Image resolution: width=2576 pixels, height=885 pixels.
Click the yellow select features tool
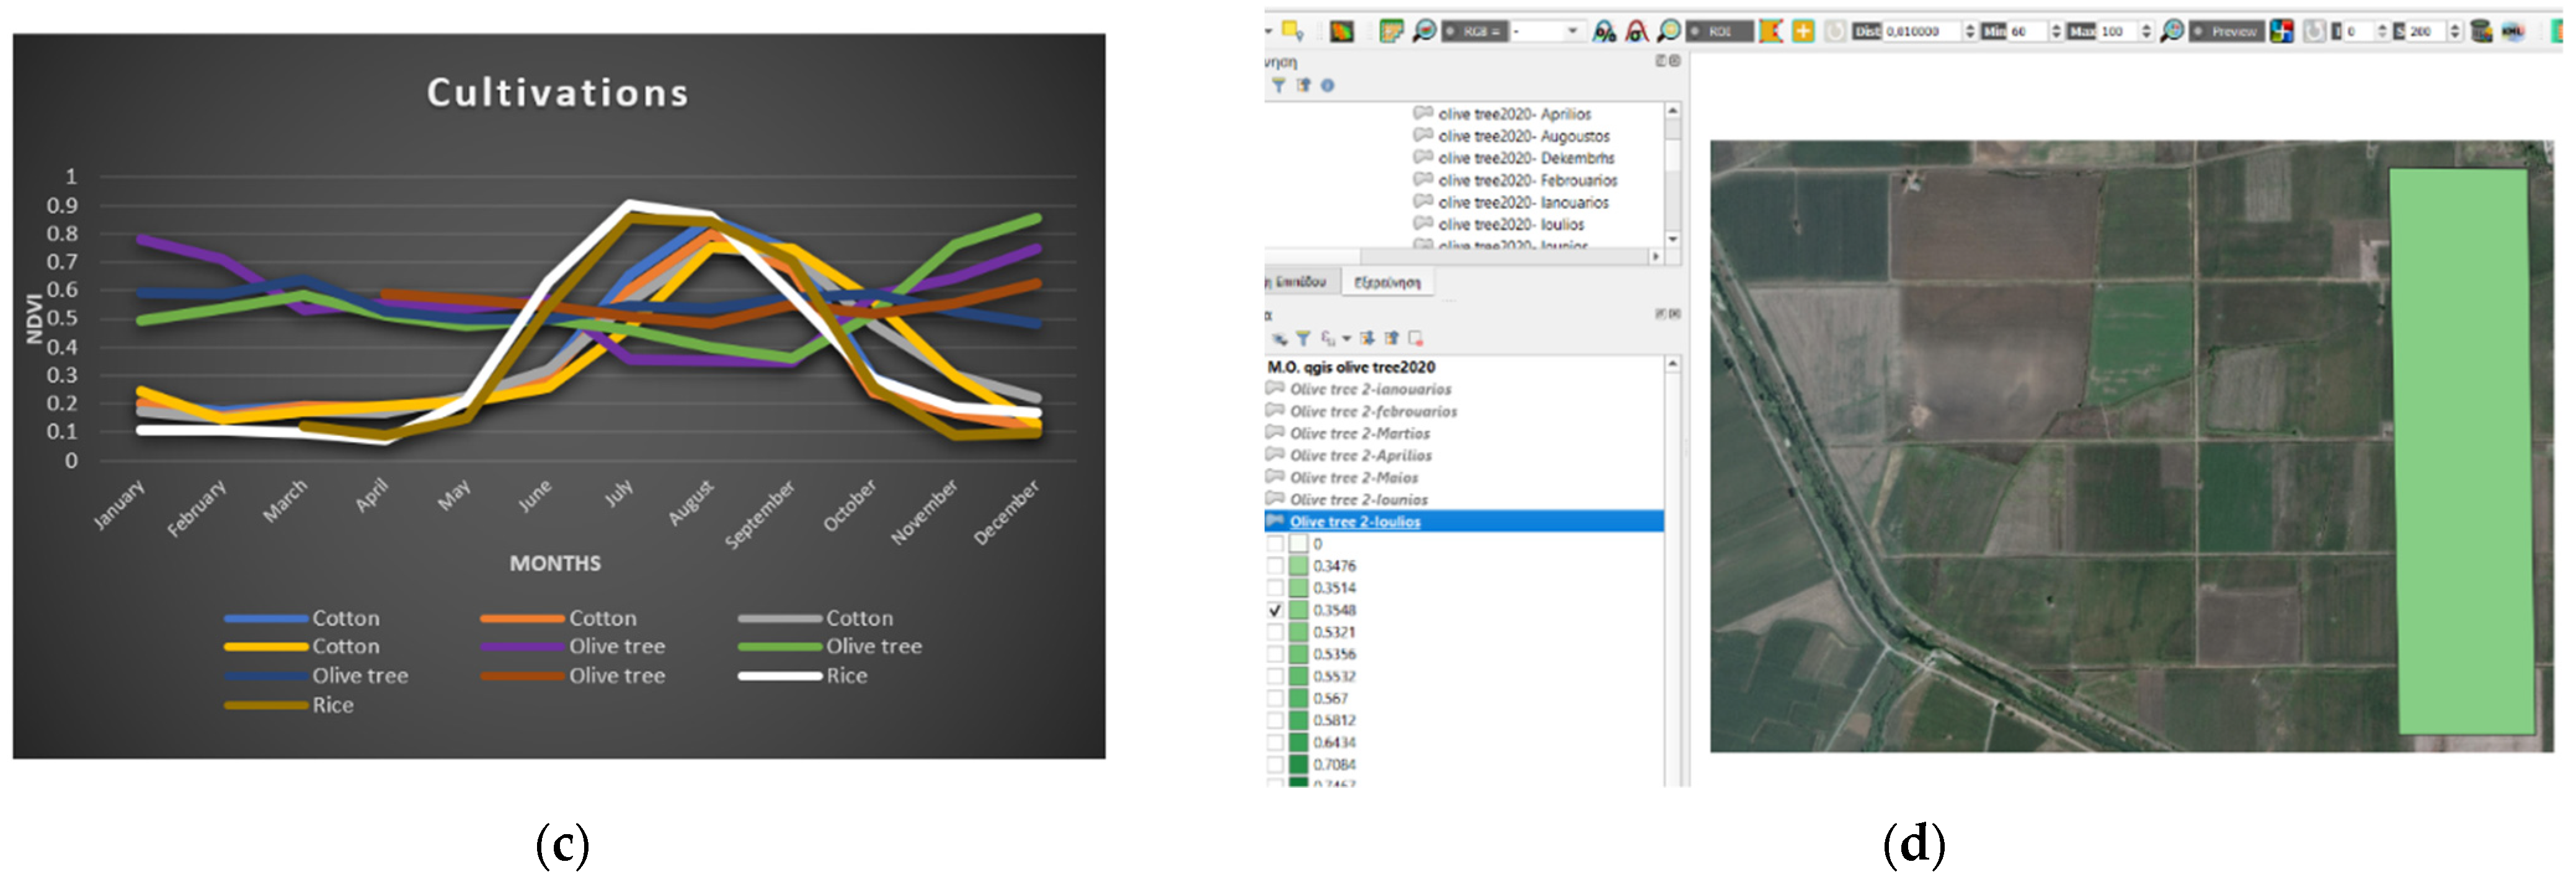[1292, 31]
